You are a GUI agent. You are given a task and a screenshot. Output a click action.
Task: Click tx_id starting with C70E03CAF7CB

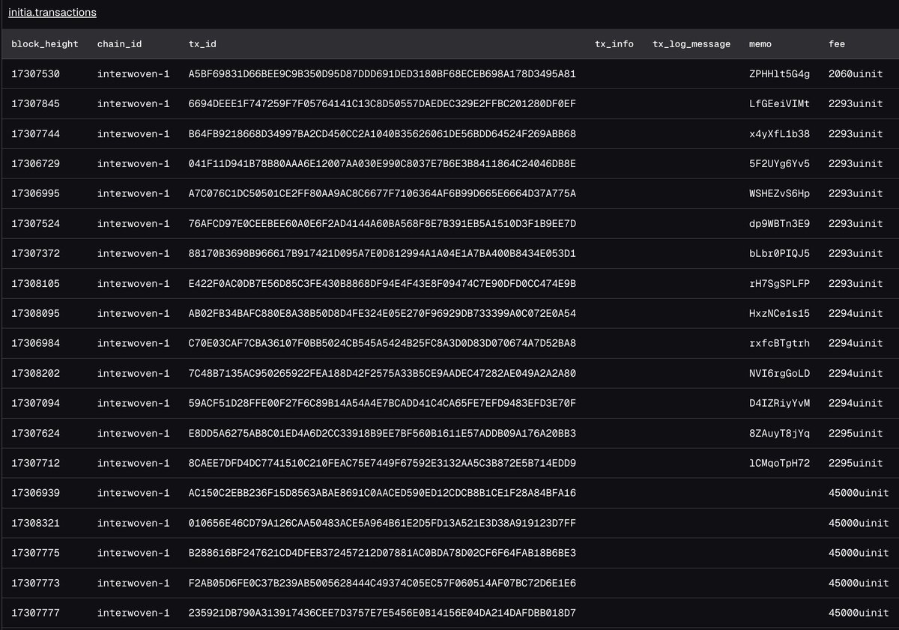pos(382,344)
